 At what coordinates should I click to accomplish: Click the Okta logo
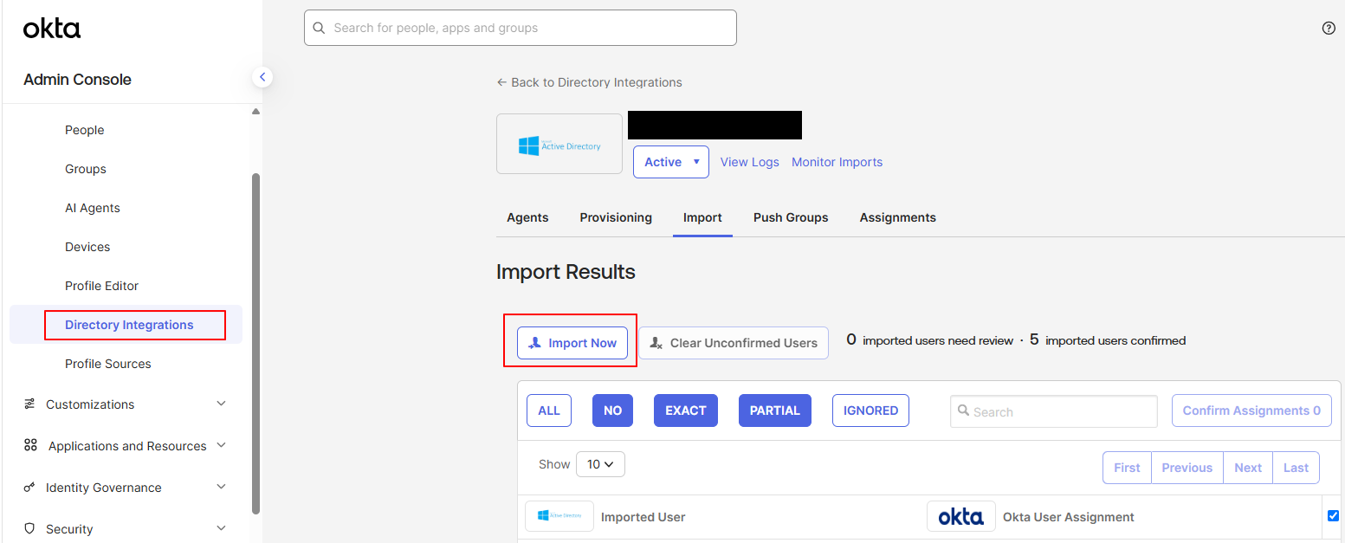click(52, 29)
